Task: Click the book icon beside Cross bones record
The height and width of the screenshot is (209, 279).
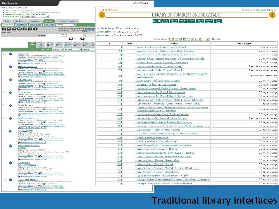Action: point(11,93)
